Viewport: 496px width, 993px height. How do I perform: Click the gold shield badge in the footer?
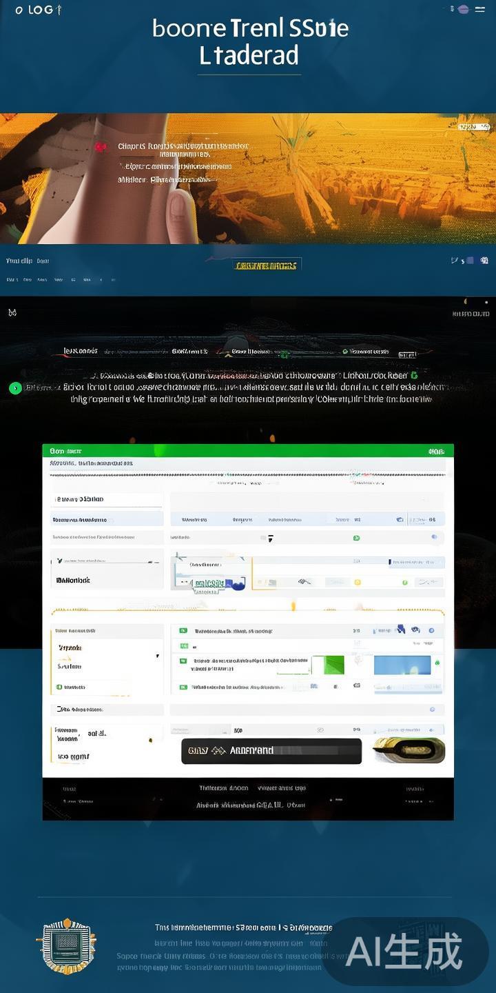pyautogui.click(x=66, y=946)
